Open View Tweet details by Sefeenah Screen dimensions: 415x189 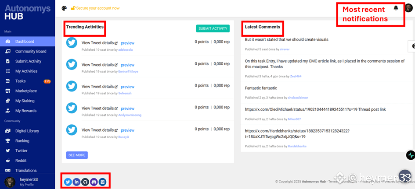coord(100,87)
